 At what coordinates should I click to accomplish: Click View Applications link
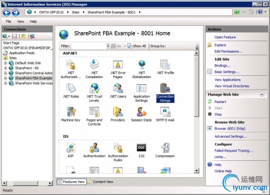228,79
